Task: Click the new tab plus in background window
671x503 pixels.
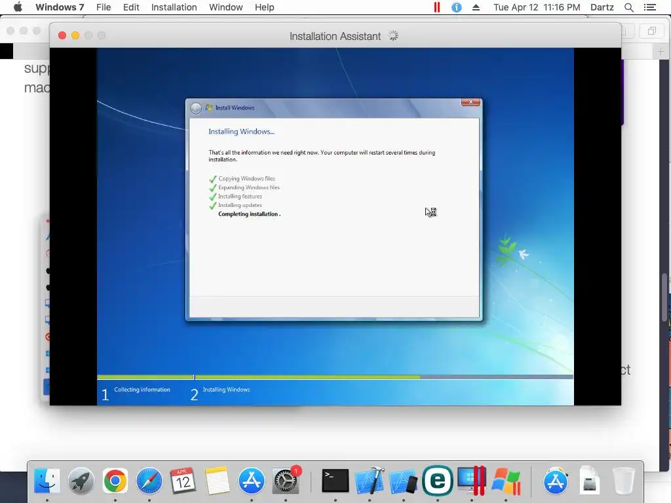Action: click(x=661, y=52)
